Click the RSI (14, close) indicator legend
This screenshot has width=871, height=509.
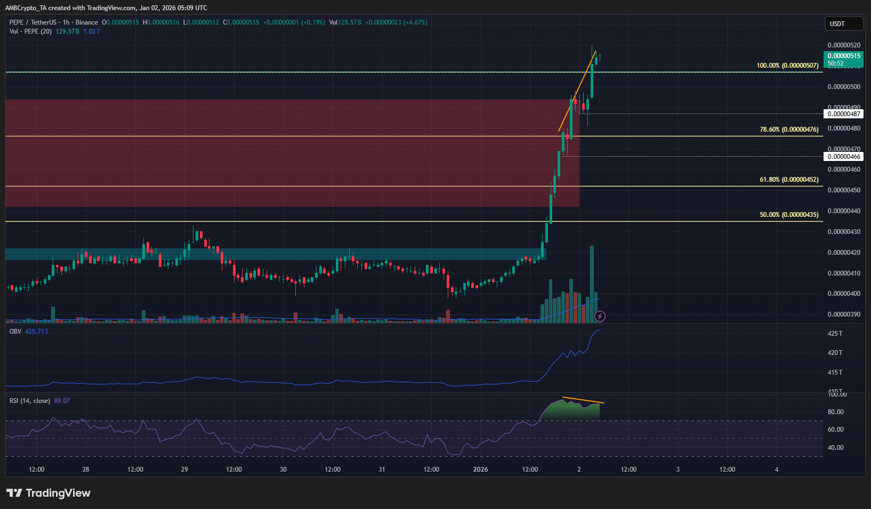(x=30, y=401)
